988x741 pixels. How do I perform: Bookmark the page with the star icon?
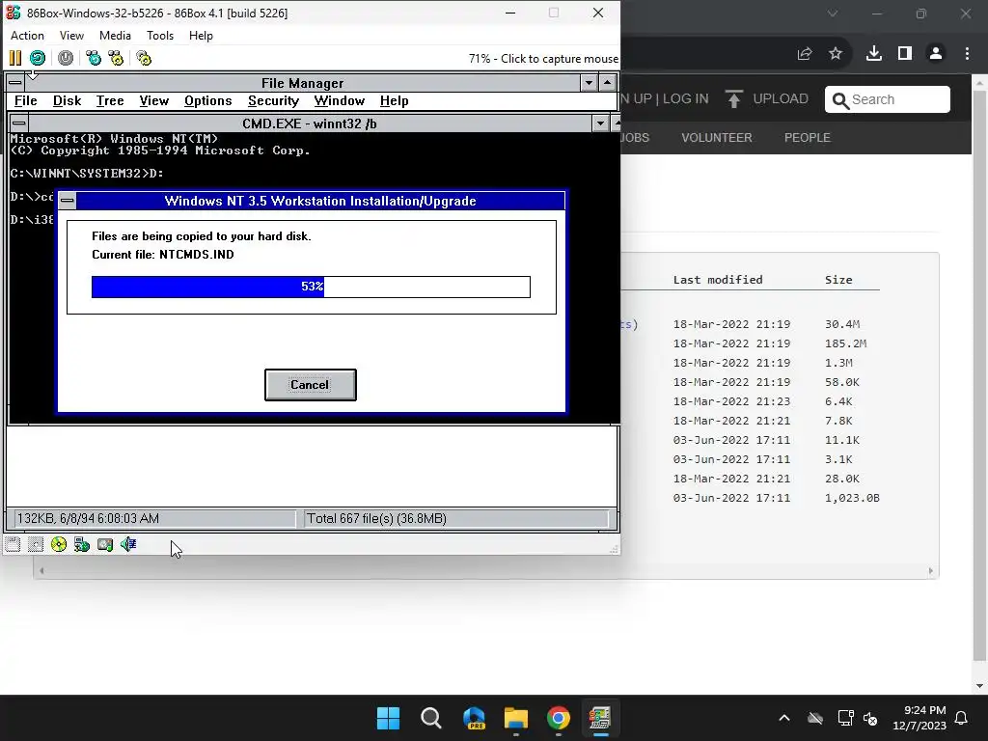[836, 54]
